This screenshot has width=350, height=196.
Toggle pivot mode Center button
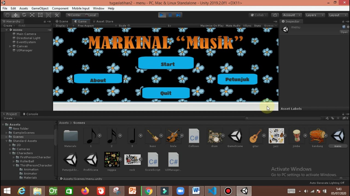point(74,15)
